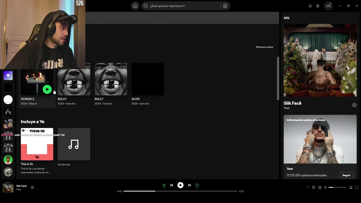
Task: Click the central play button in player
Action: 180,185
